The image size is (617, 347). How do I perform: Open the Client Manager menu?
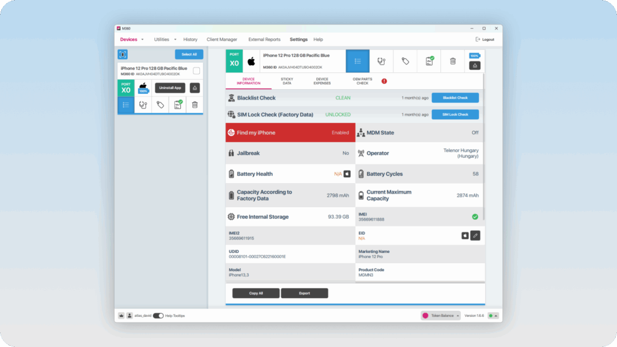coord(222,39)
